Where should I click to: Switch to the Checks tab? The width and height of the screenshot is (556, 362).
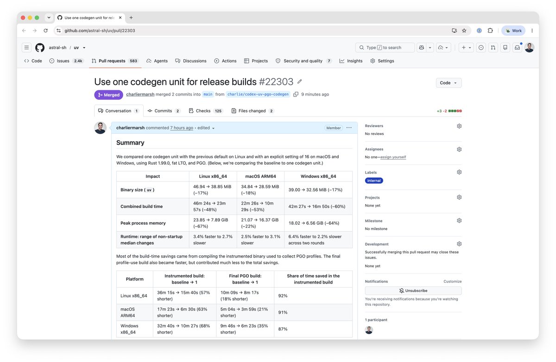(x=205, y=111)
